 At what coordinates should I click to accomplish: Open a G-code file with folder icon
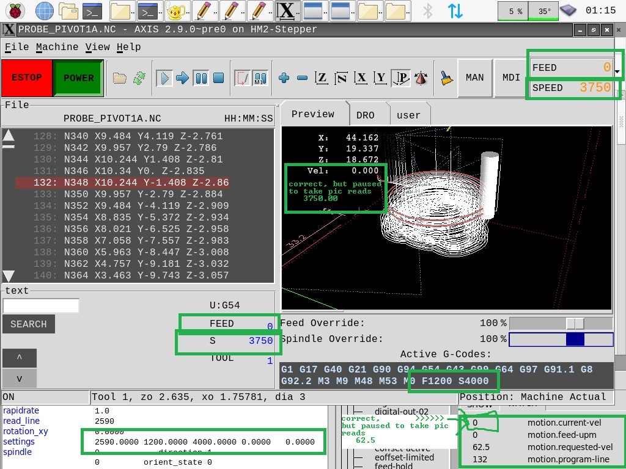120,78
